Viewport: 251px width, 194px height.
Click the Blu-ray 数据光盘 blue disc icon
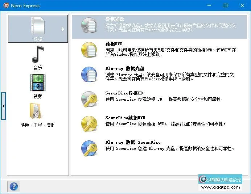click(x=89, y=75)
